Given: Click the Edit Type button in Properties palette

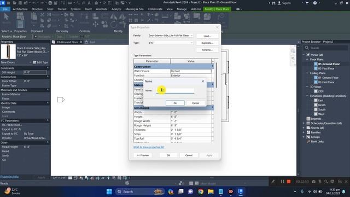Looking at the screenshot, I should tap(40, 62).
